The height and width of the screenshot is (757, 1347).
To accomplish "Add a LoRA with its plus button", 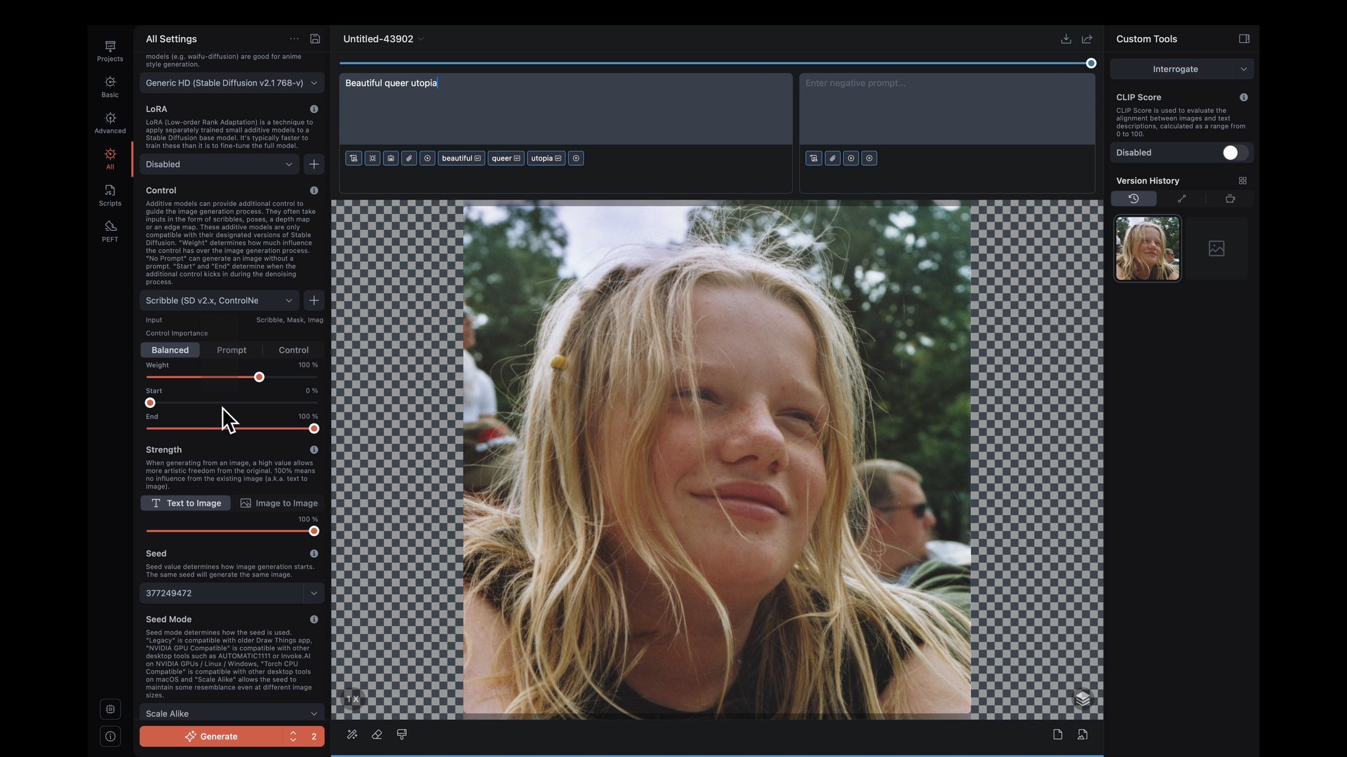I will tap(314, 164).
